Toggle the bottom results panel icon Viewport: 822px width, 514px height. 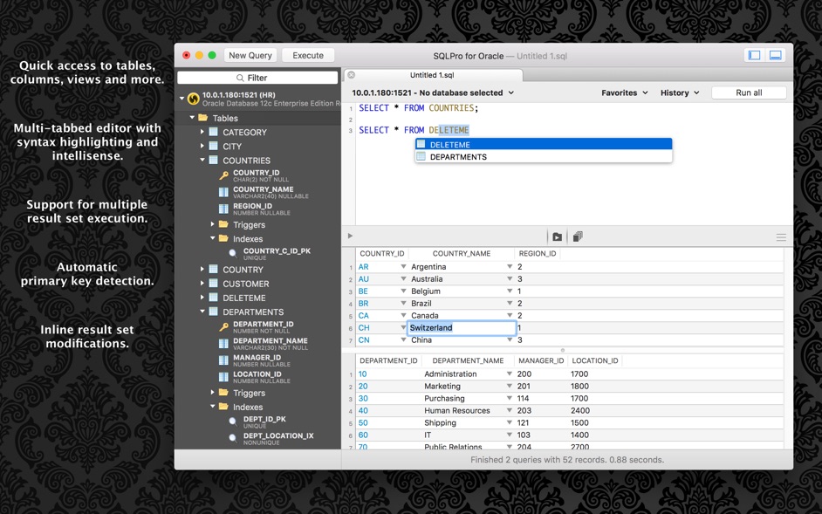pyautogui.click(x=775, y=55)
